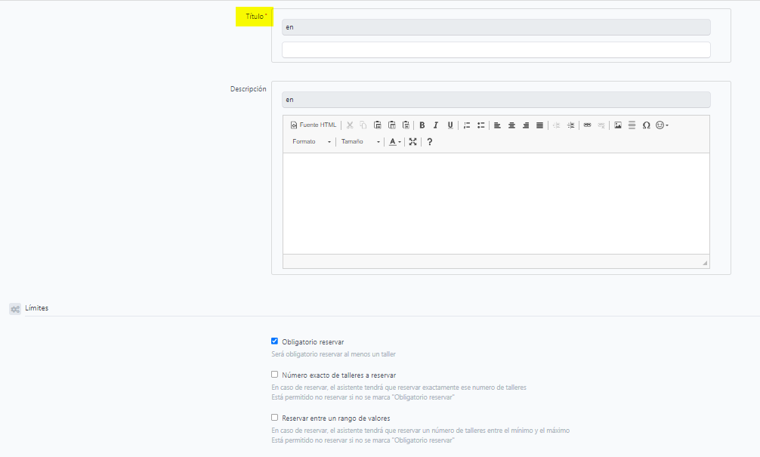Click Paste as plain text icon
760x457 pixels.
[x=391, y=125]
